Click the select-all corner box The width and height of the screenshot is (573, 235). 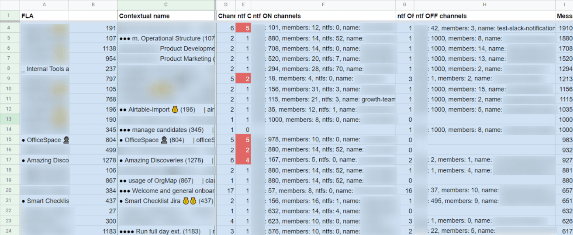point(9,5)
